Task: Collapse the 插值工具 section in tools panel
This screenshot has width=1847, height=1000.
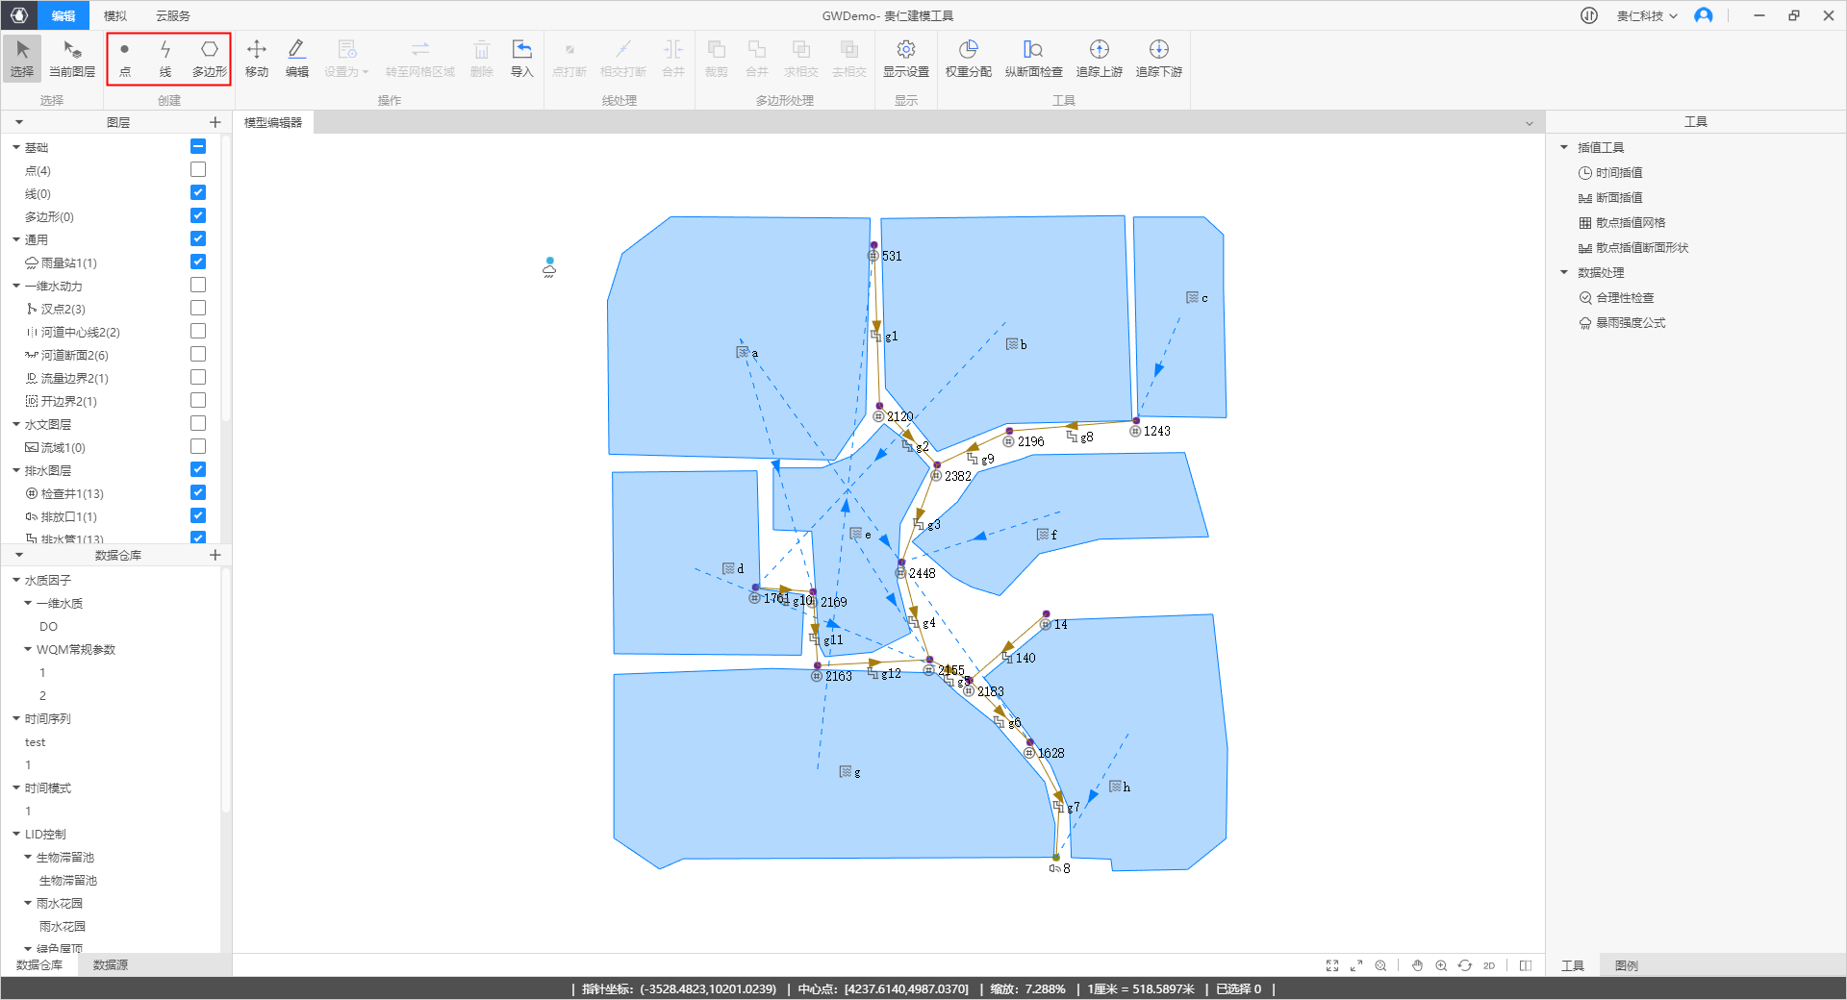Action: [1564, 147]
